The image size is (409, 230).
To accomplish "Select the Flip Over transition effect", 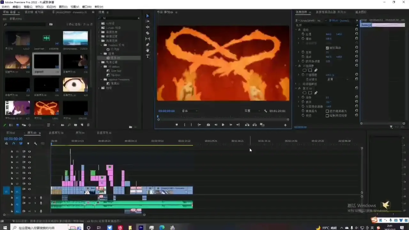I will (115, 75).
